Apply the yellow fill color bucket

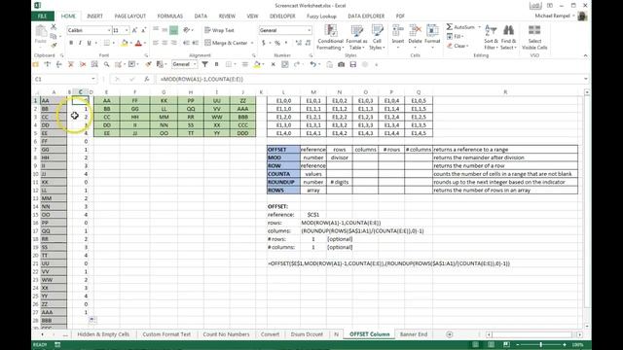[125, 43]
